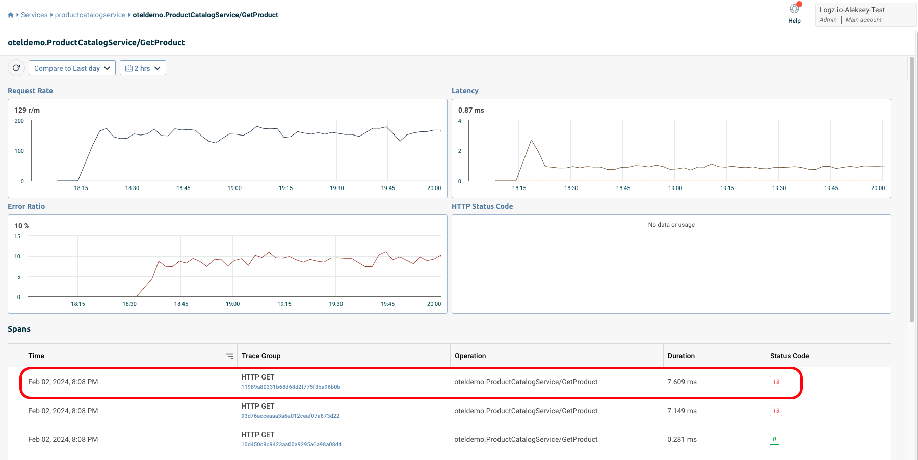Viewport: 918px width, 460px height.
Task: Click the HTTP Status Code panel title
Action: [x=482, y=206]
